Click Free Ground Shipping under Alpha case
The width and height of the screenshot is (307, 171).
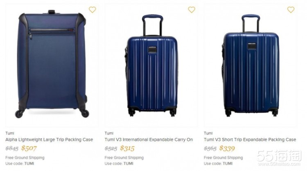(25, 158)
